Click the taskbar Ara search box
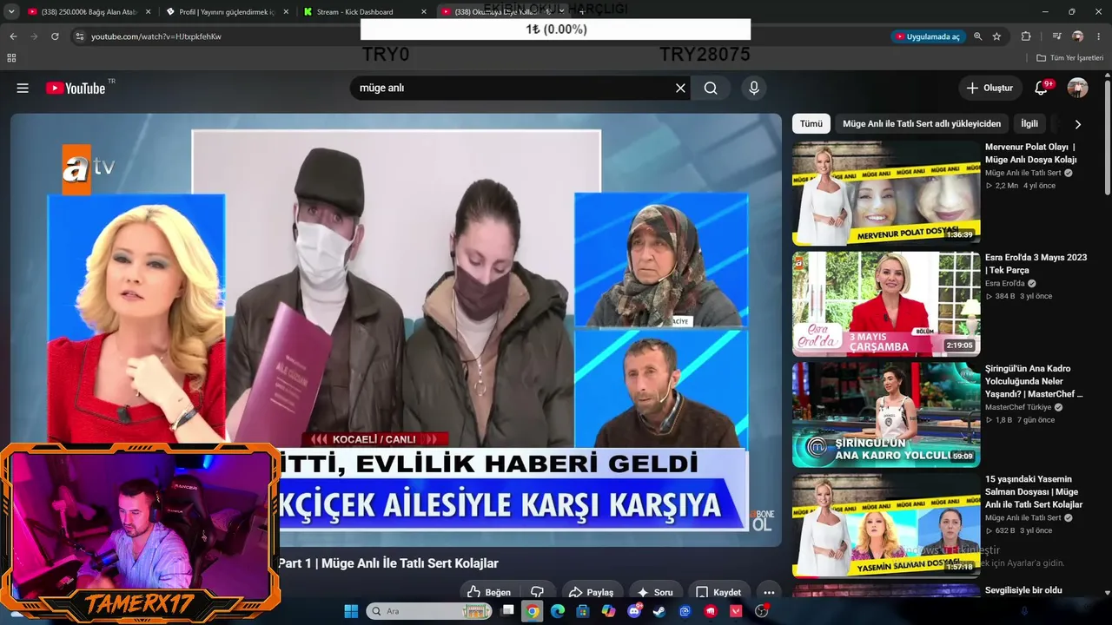 (430, 611)
